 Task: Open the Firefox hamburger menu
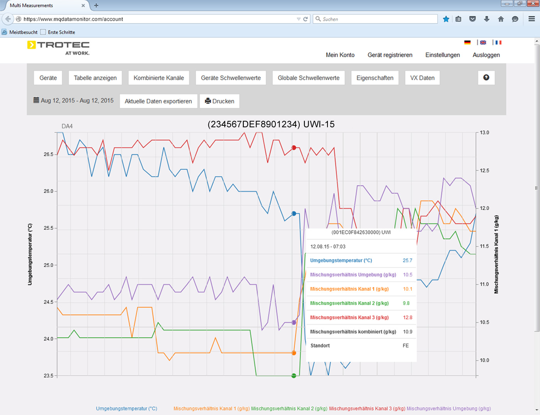[x=532, y=19]
